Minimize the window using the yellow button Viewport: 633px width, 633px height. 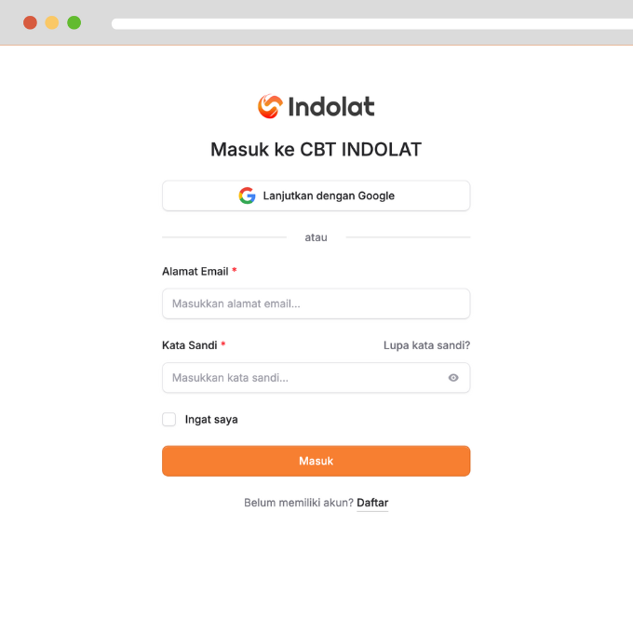coord(52,22)
